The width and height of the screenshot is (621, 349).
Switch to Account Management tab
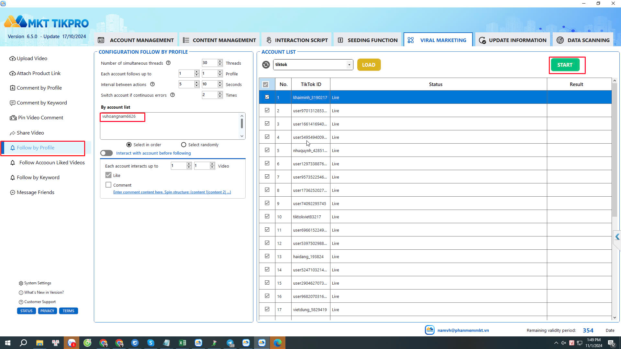[x=136, y=40]
